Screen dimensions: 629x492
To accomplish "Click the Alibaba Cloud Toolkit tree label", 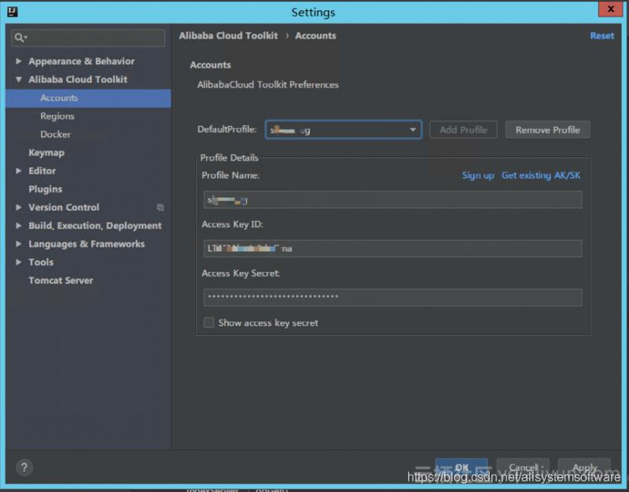I will click(x=78, y=79).
